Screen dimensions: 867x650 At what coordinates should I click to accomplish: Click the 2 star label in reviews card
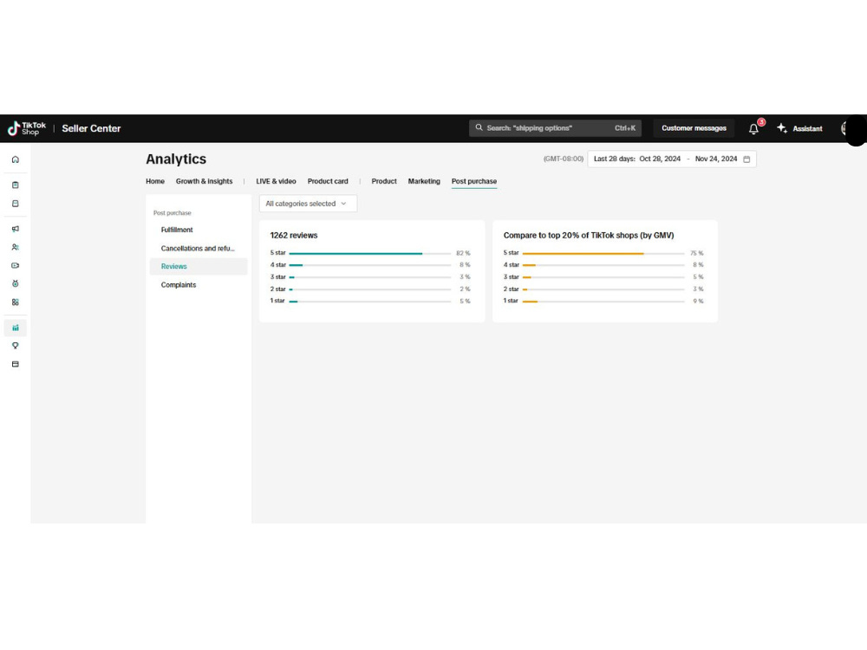click(278, 289)
